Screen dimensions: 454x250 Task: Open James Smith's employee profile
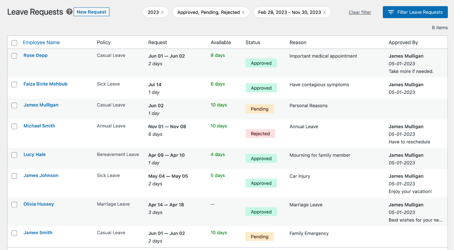38,232
